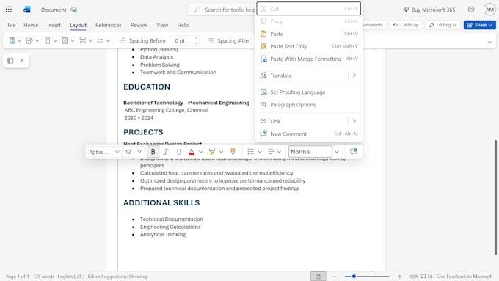499x281 pixels.
Task: Toggle the page view button in status bar
Action: click(318, 276)
